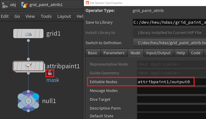Click the obj clapperboard icon
This screenshot has height=119, width=206.
(x=5, y=5)
